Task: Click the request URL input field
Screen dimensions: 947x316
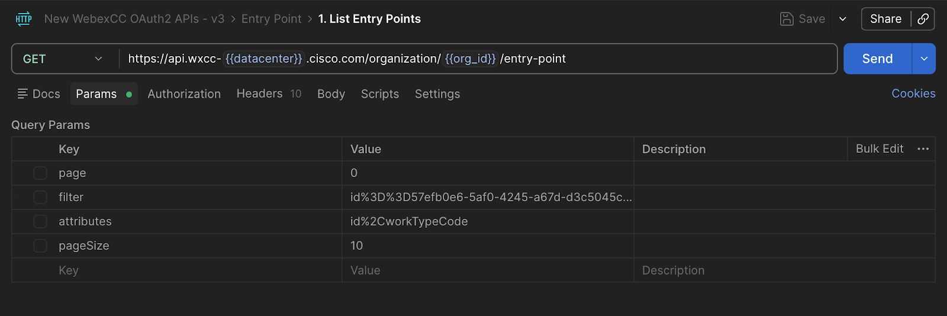Action: tap(651, 59)
